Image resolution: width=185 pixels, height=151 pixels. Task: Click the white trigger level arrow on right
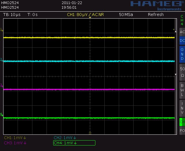(x=175, y=75)
